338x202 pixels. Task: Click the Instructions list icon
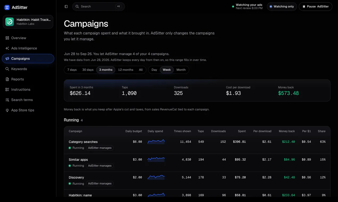pyautogui.click(x=7, y=90)
